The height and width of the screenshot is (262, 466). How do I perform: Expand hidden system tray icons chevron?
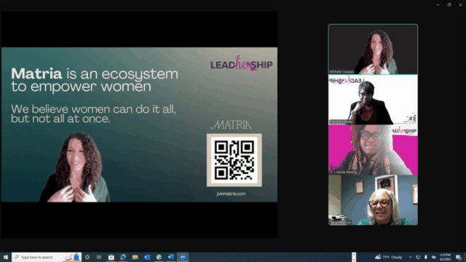[x=411, y=257]
